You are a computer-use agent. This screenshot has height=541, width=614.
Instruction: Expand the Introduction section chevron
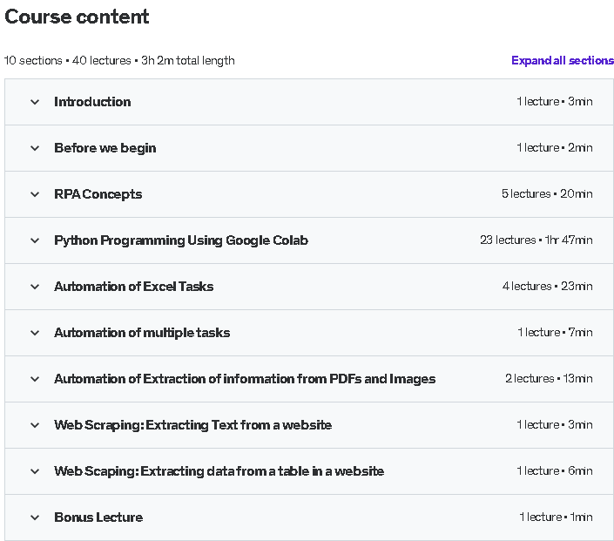[x=35, y=102]
